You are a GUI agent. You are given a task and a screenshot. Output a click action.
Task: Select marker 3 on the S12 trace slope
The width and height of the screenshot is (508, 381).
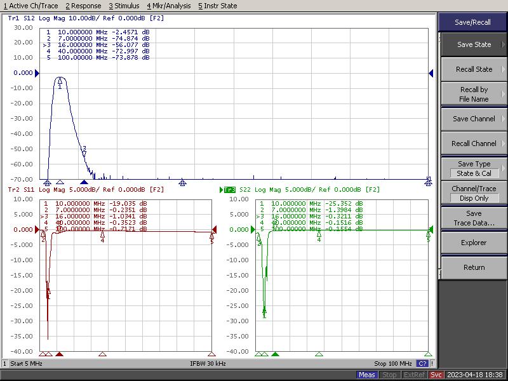pos(84,151)
